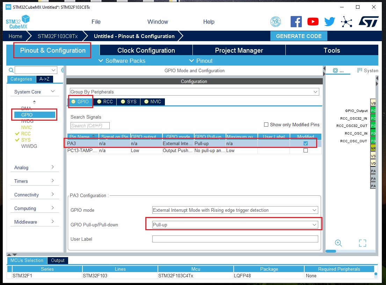Fit the chip view to the screen
This screenshot has height=285, width=386.
(362, 243)
